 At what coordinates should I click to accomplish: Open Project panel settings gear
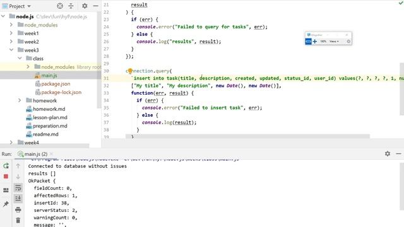click(85, 6)
